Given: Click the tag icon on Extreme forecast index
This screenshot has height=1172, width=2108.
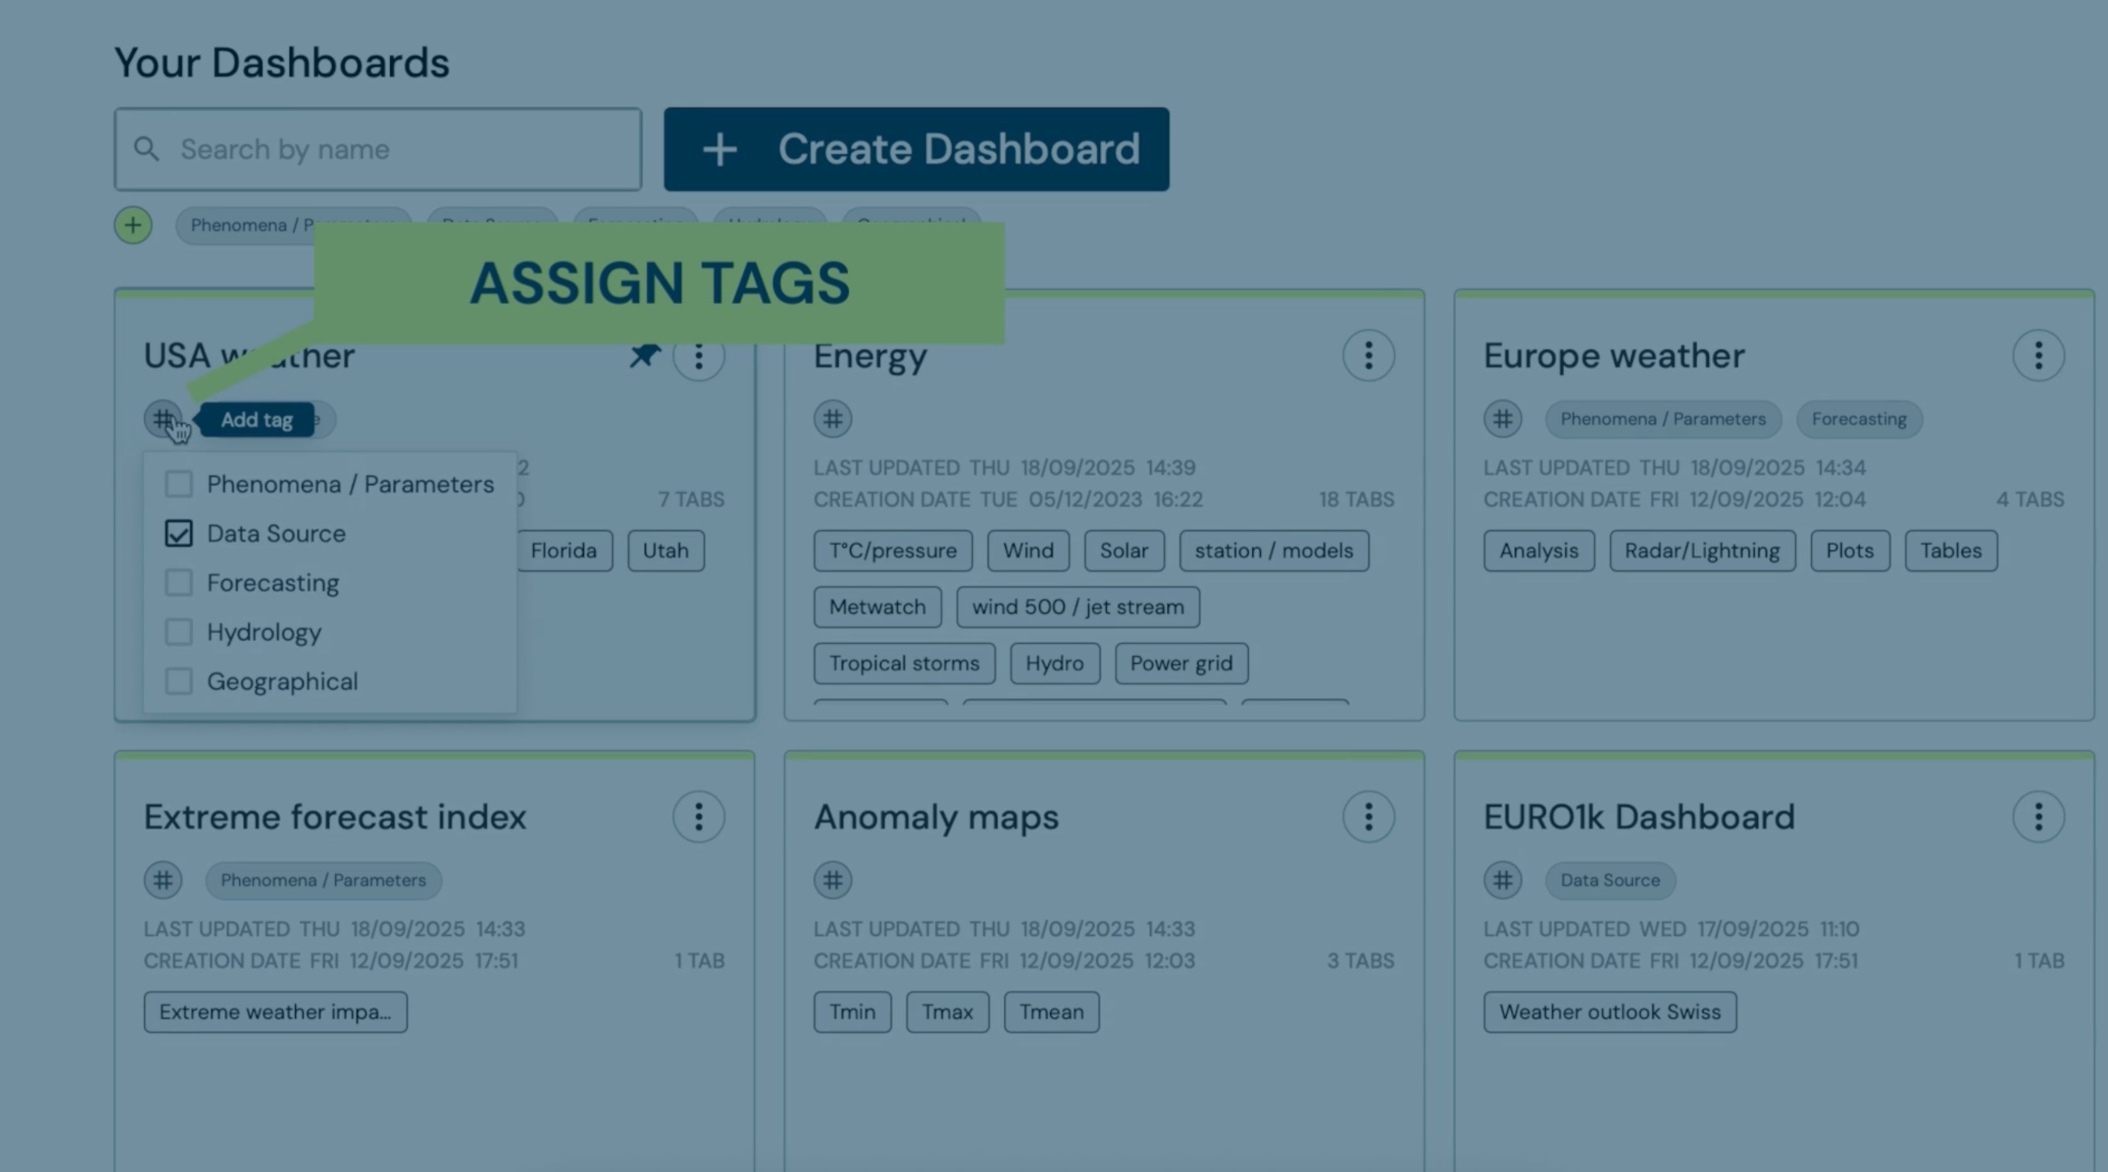Looking at the screenshot, I should point(163,880).
